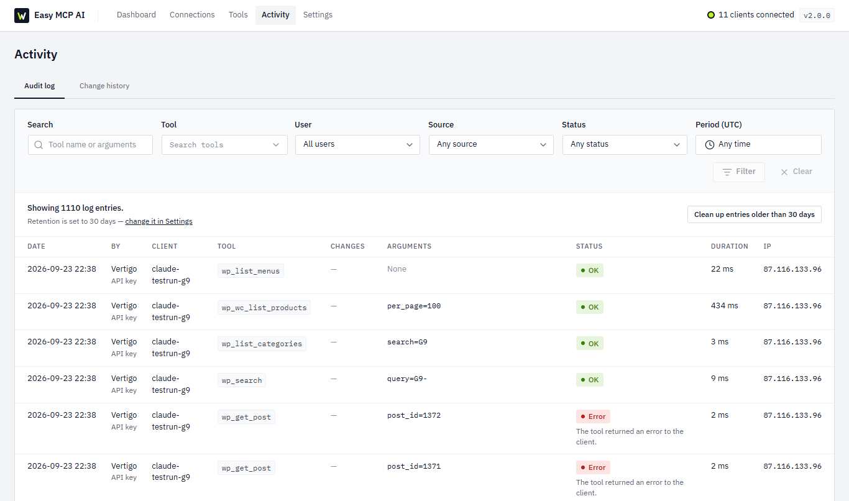
Task: Switch to the Audit log tab
Action: pyautogui.click(x=40, y=86)
